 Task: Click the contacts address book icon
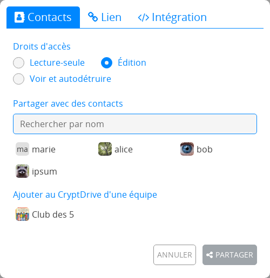pyautogui.click(x=19, y=17)
